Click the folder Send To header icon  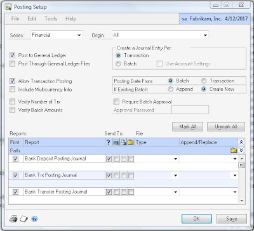click(130, 142)
